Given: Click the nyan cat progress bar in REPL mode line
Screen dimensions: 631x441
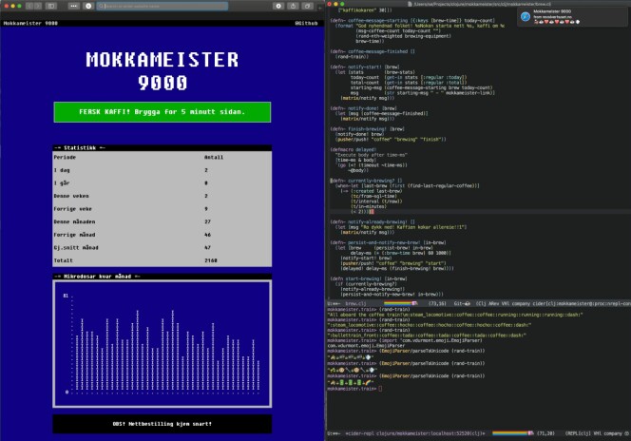Looking at the screenshot, I should pyautogui.click(x=513, y=433).
